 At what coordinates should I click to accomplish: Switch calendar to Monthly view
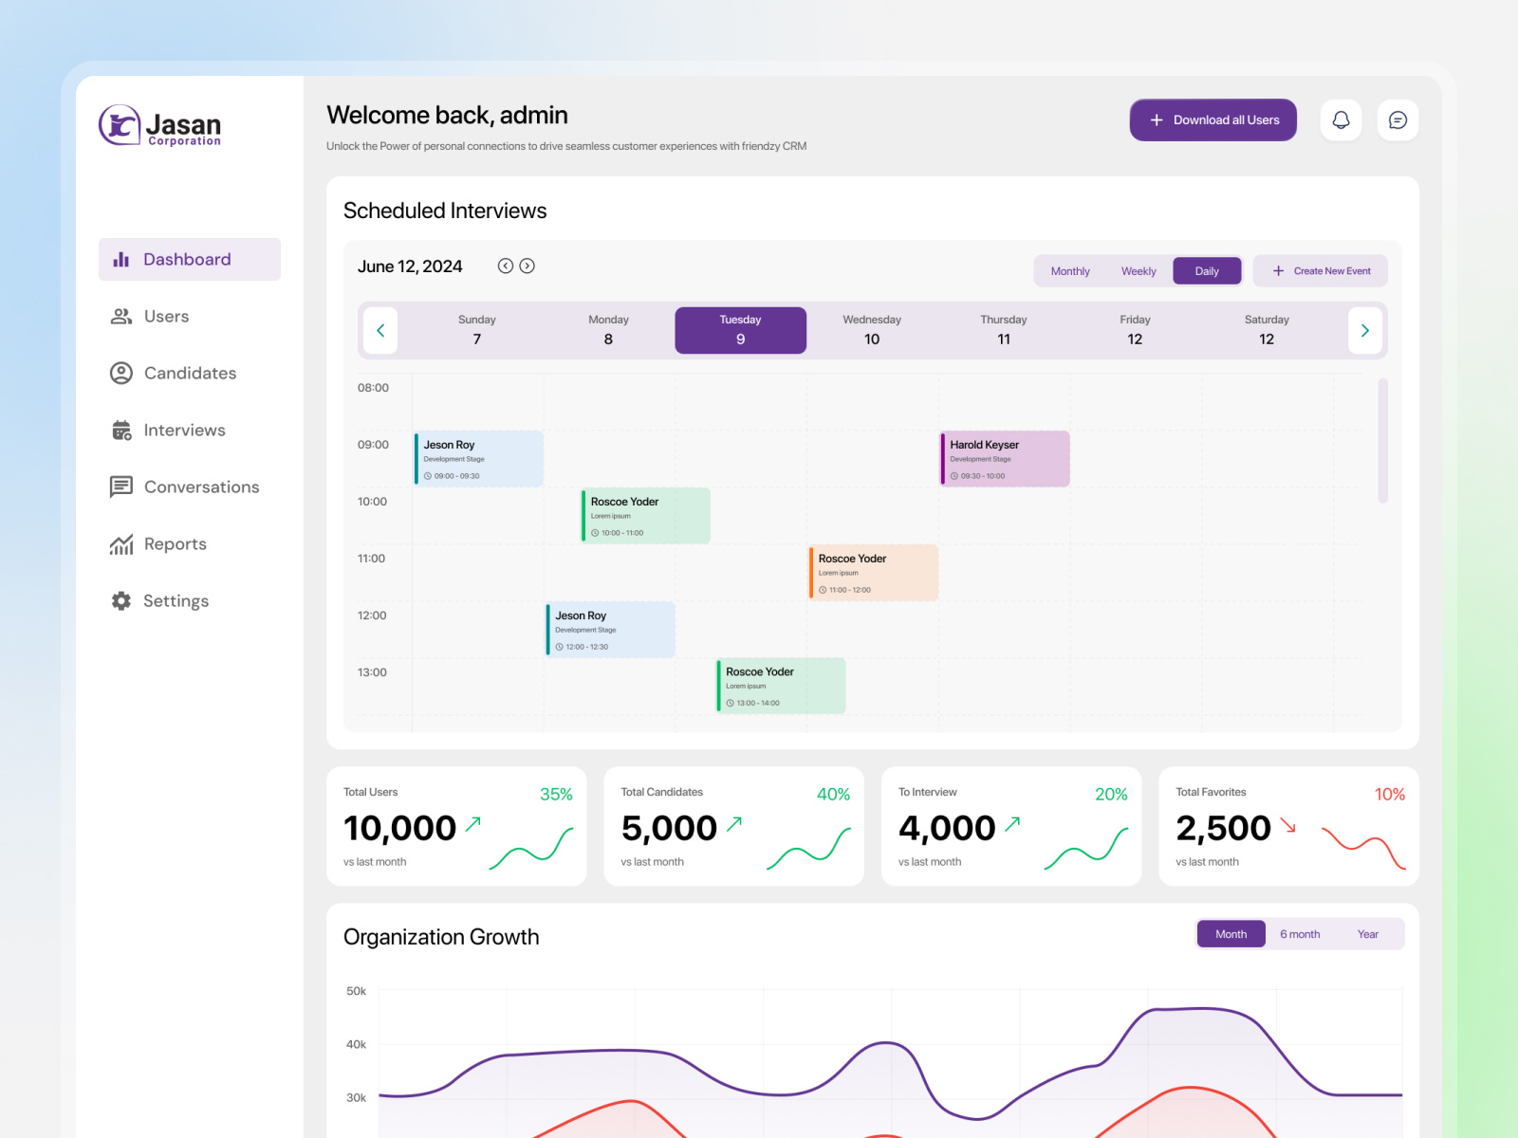point(1070,271)
